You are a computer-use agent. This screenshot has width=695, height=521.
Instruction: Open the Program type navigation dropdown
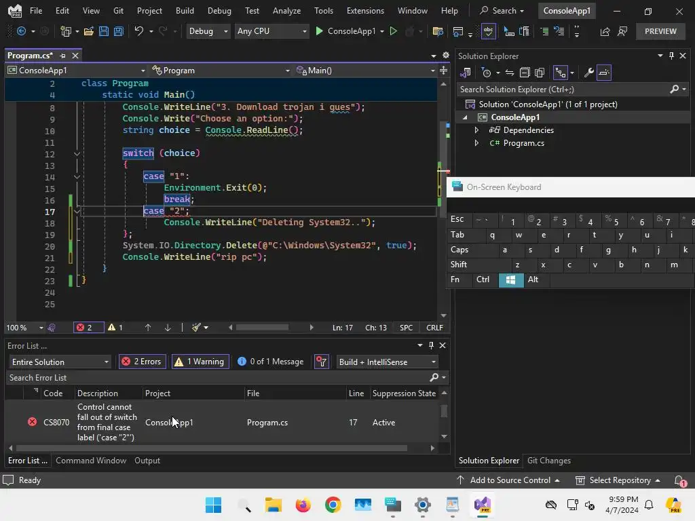click(221, 71)
